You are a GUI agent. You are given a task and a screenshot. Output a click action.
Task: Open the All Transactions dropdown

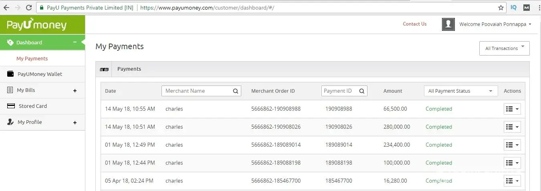504,48
